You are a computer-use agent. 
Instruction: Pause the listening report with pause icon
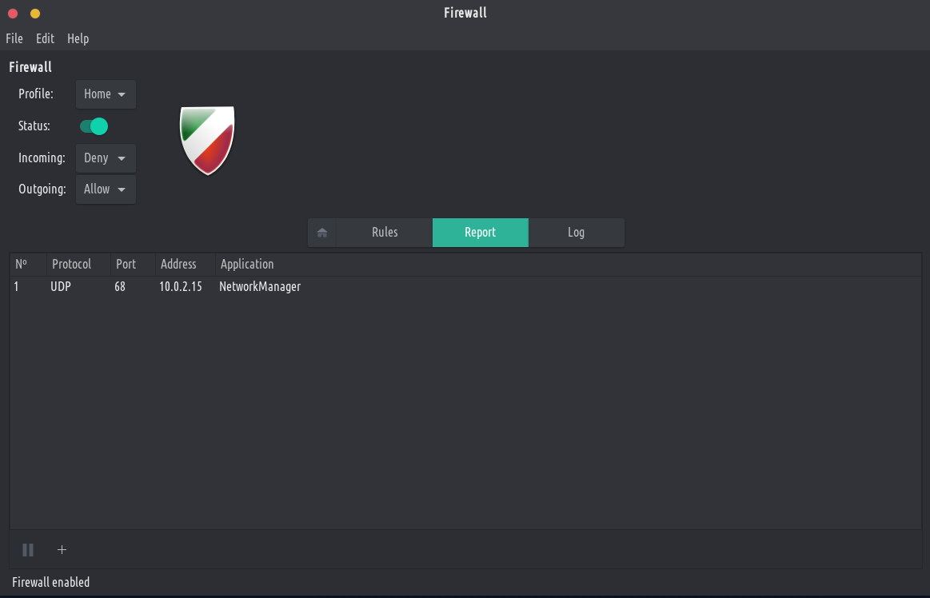28,550
